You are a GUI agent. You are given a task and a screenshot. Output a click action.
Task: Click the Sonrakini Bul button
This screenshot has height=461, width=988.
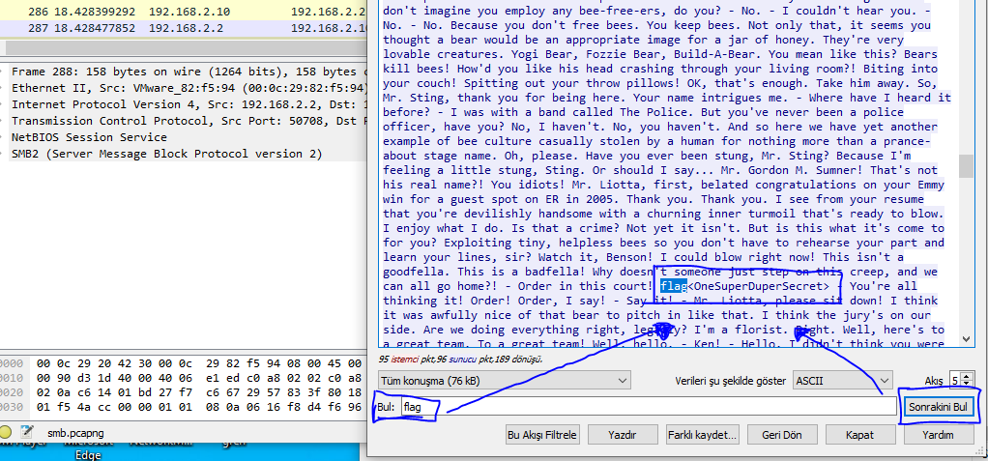pos(938,407)
